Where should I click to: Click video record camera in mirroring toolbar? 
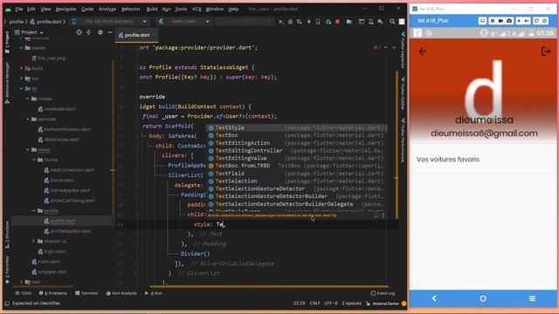[x=500, y=21]
